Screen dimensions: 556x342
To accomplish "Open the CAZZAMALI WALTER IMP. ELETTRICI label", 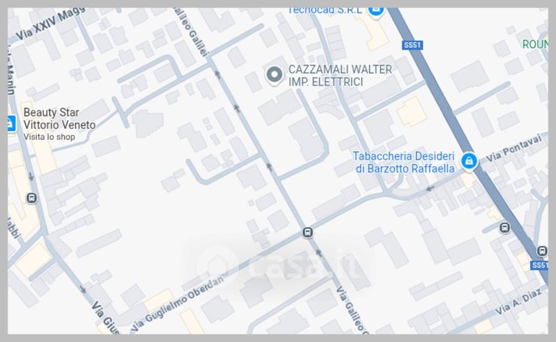I will 341,76.
